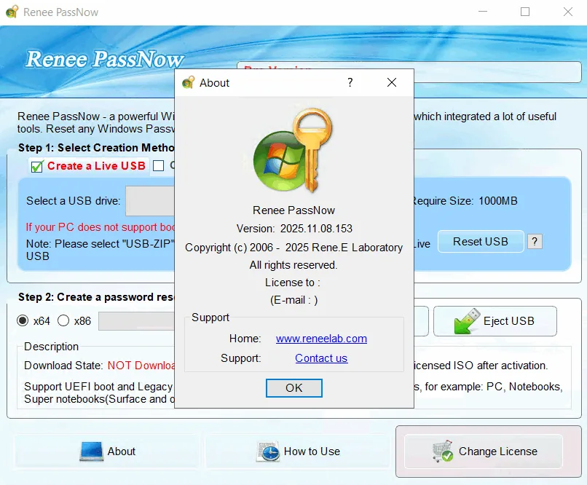Click the About dialog title bar icon
Screen dimensions: 587x485
(189, 82)
